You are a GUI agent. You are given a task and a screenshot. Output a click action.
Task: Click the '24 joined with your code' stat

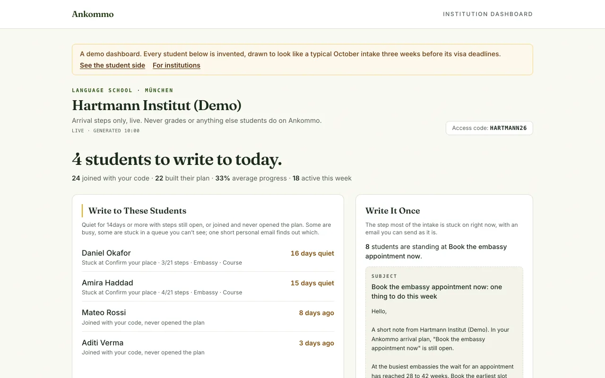(111, 178)
